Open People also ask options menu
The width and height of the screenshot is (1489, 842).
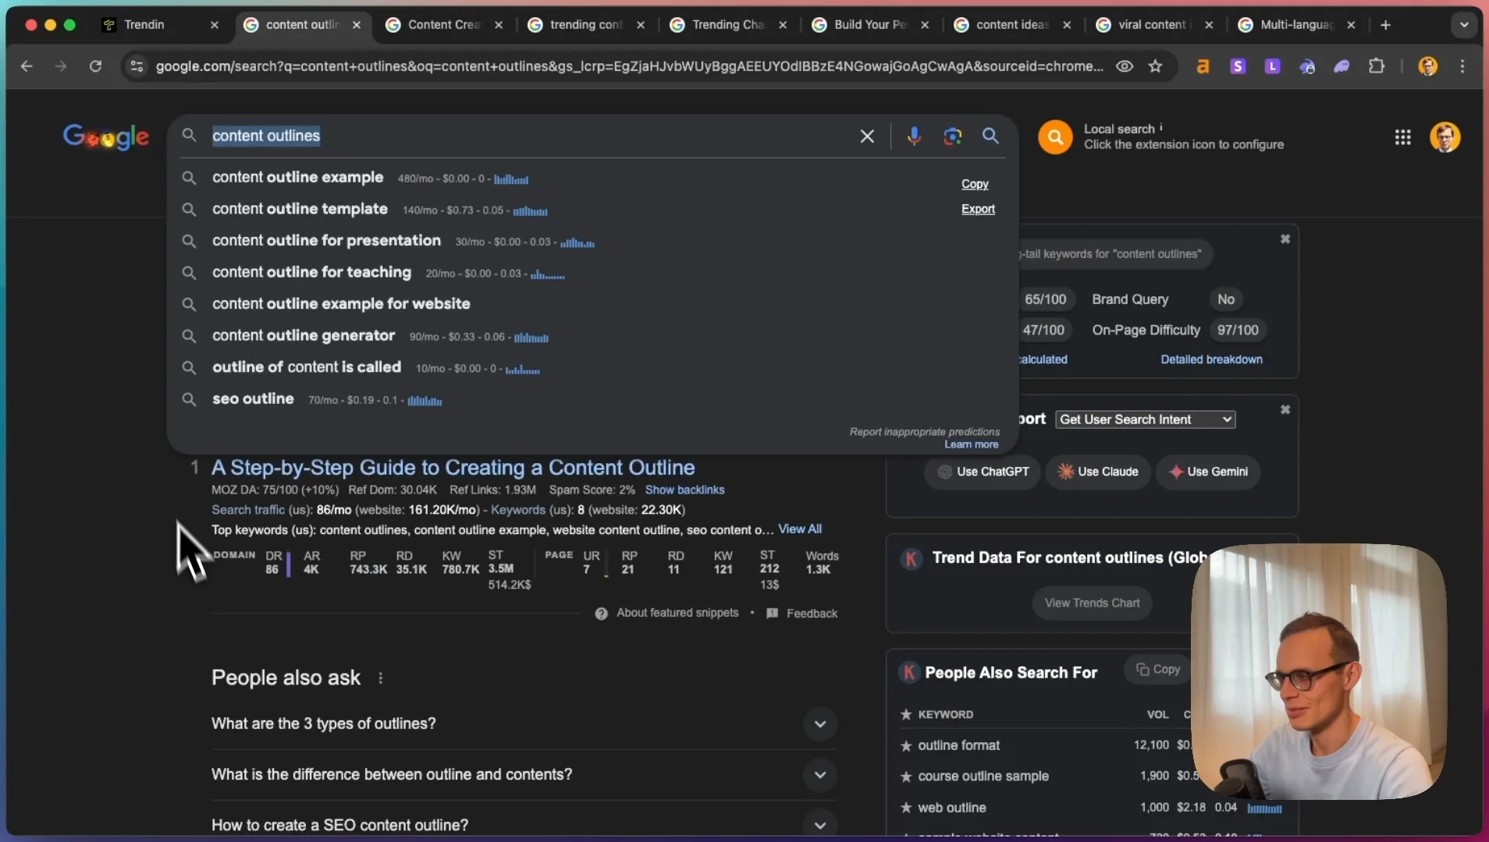381,678
